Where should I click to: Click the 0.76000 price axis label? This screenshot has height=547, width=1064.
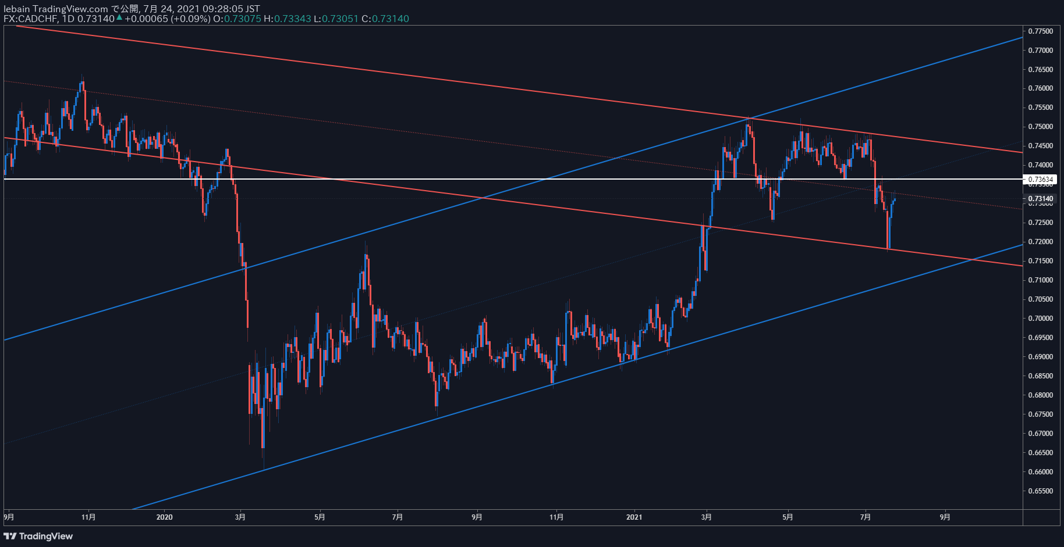[1041, 88]
